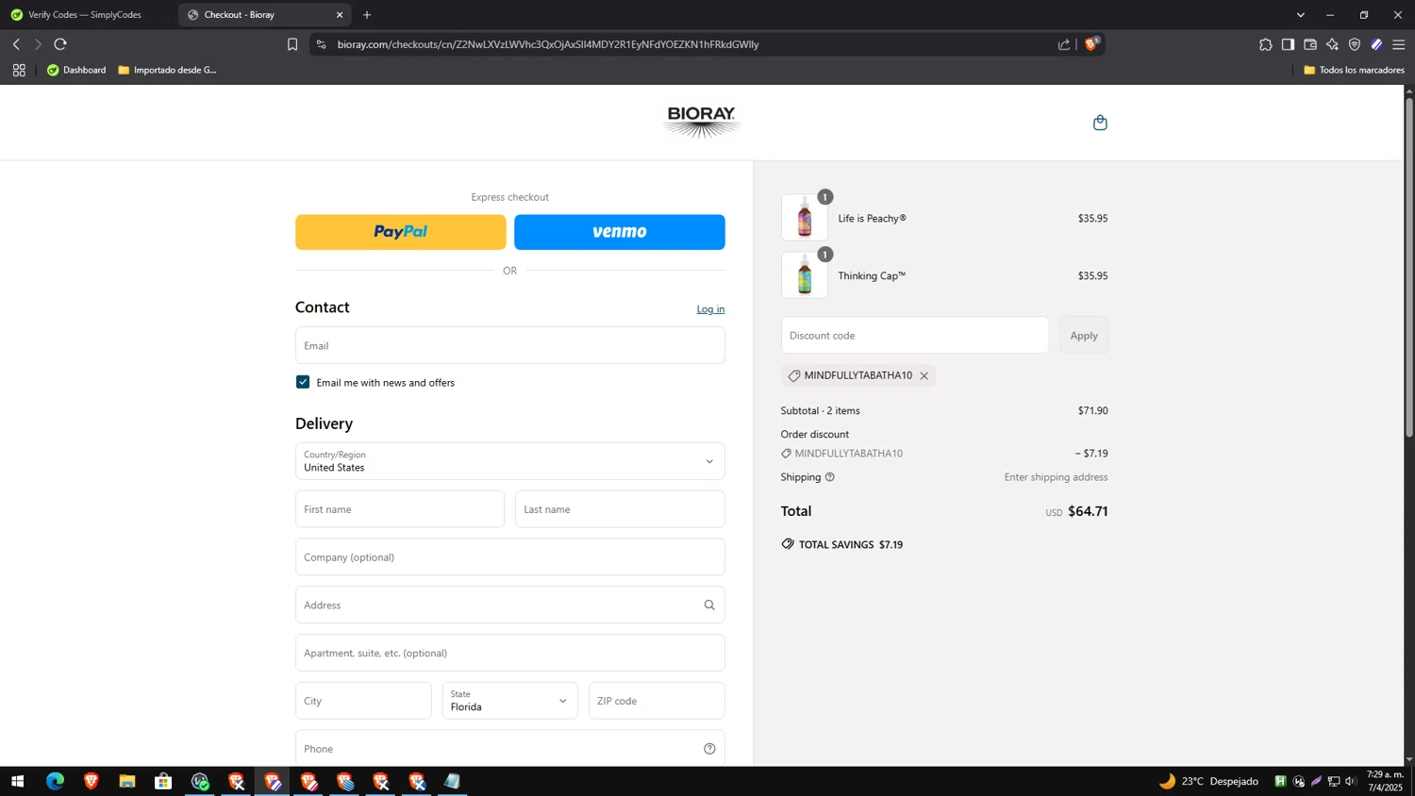Viewport: 1415px width, 796px height.
Task: Open weather widget showing 23°C Despejado
Action: tap(1208, 781)
